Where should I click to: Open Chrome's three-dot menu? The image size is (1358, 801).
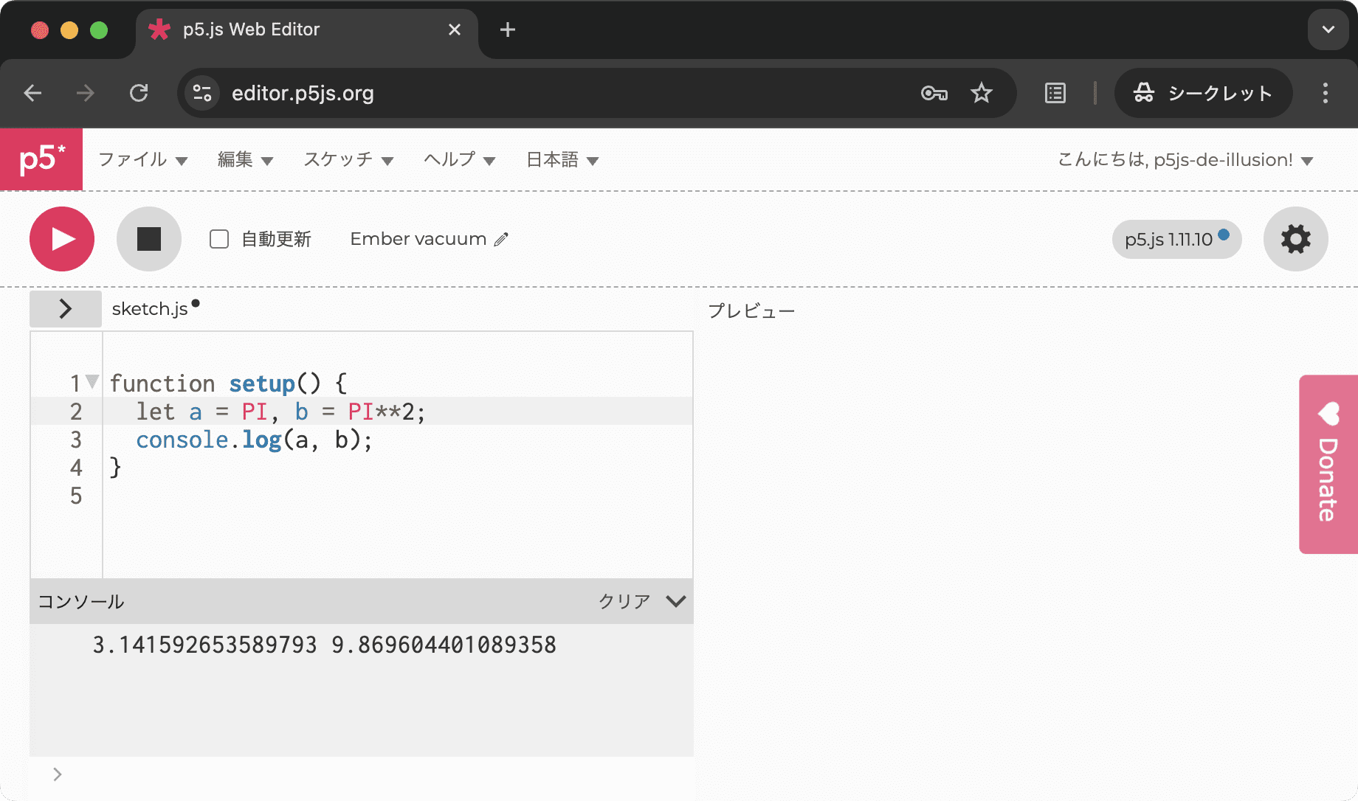pyautogui.click(x=1325, y=93)
